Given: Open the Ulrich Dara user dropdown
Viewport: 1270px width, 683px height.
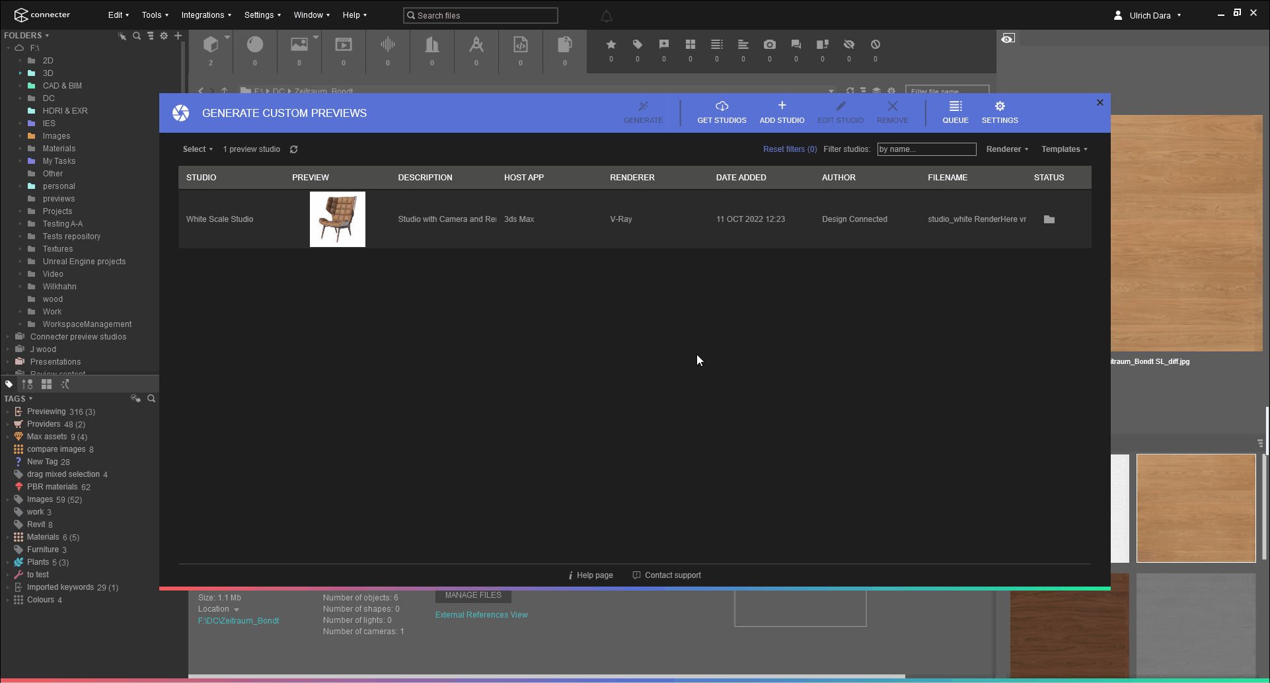Looking at the screenshot, I should 1148,15.
